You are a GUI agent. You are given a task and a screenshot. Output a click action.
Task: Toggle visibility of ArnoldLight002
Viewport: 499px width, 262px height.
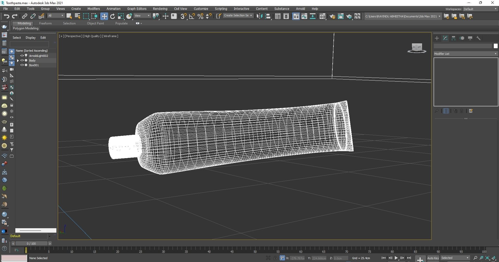coord(22,56)
